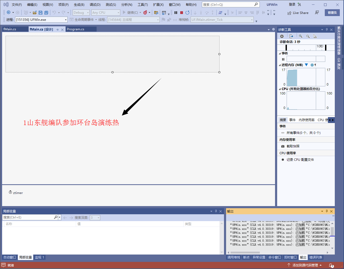The height and width of the screenshot is (269, 344).
Task: Click the top search box 搜索 (Ctrl+Q)
Action: pos(231,4)
